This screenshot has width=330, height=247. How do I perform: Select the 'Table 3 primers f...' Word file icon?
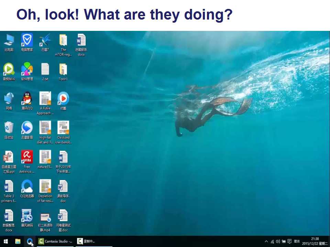(x=9, y=186)
